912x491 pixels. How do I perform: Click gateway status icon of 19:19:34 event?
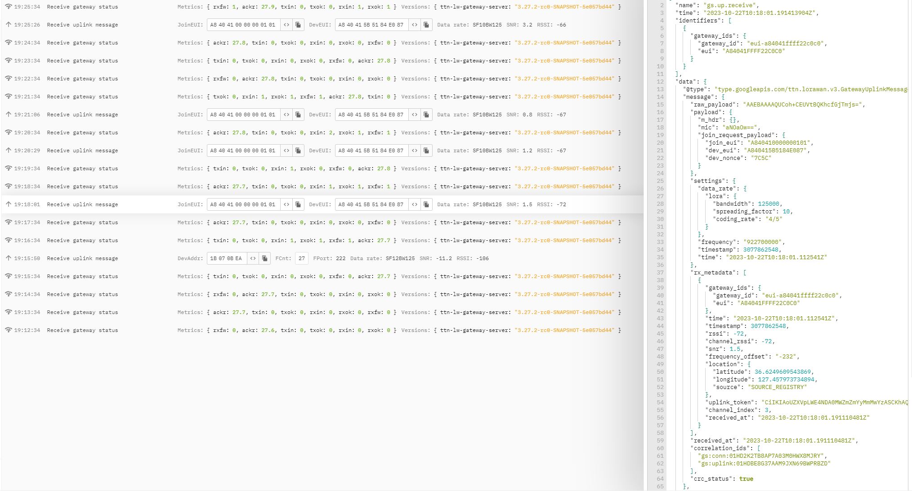[x=8, y=168]
